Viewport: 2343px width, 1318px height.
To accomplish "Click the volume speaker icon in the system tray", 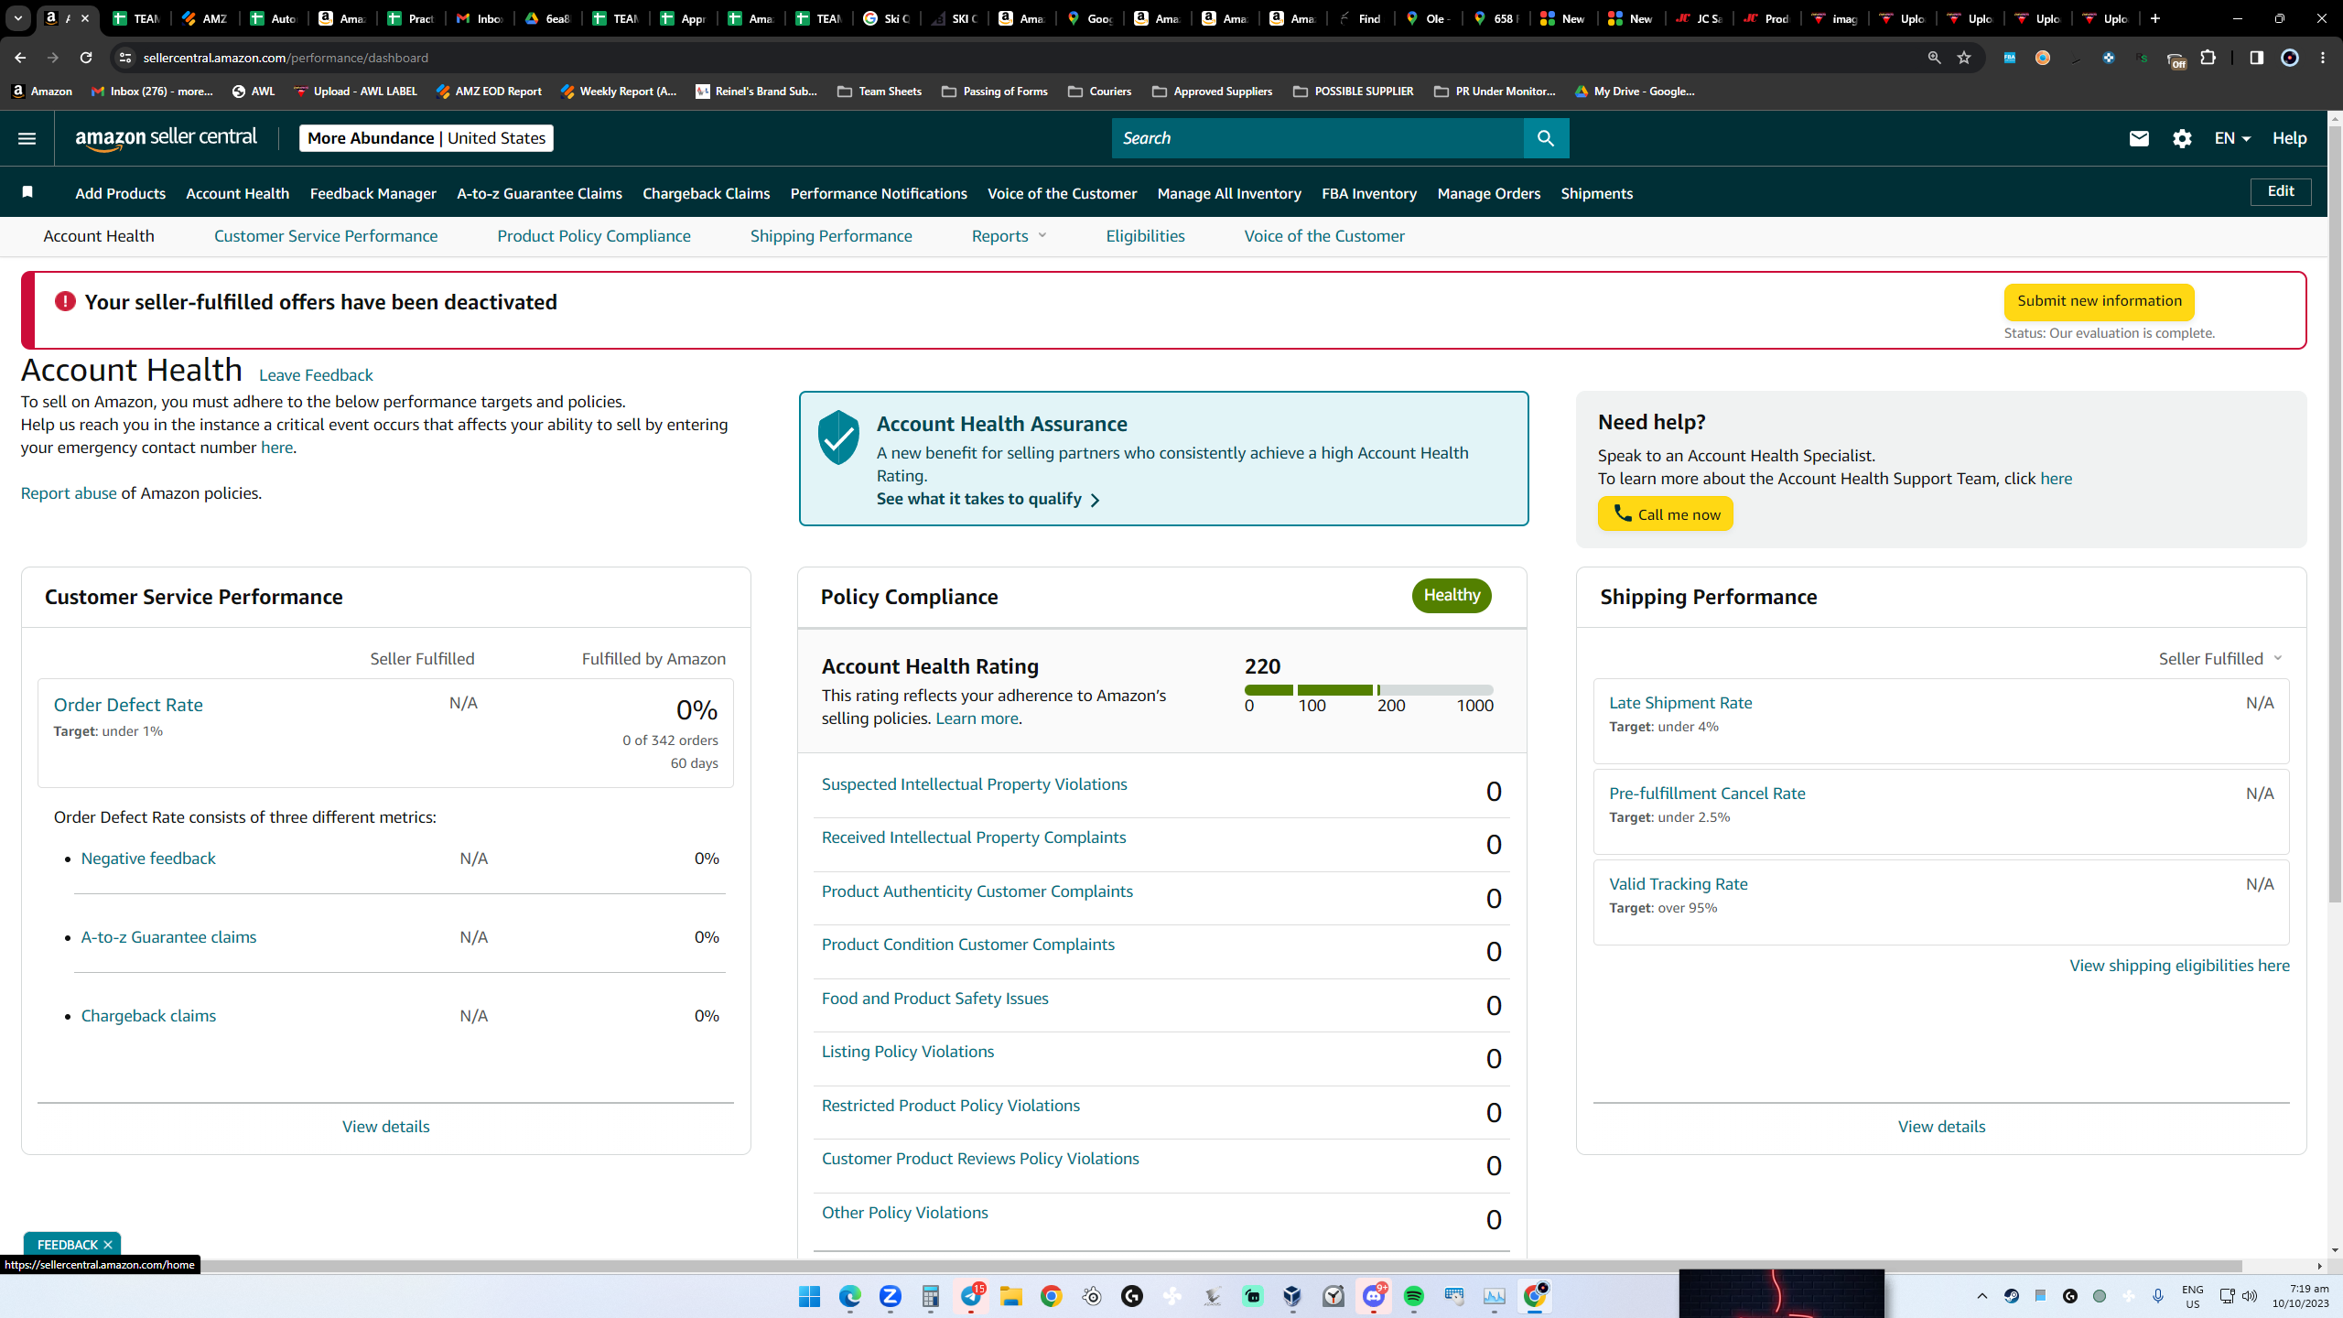I will tap(2250, 1296).
